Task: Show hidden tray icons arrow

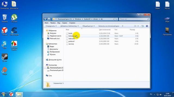Action: pos(154,95)
